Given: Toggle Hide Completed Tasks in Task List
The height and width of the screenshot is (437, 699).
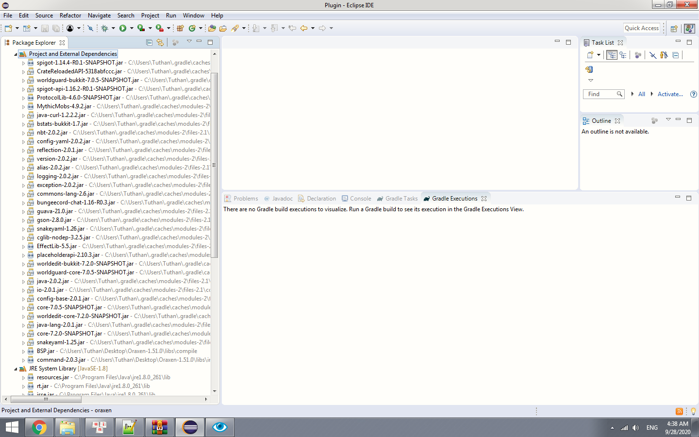Looking at the screenshot, I should (x=653, y=55).
